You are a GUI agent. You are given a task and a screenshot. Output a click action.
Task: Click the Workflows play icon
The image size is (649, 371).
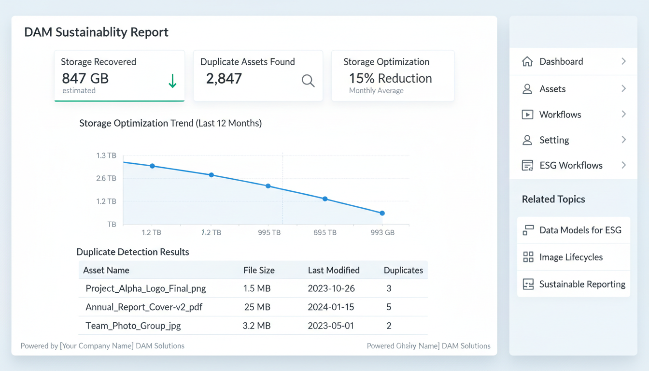tap(528, 114)
